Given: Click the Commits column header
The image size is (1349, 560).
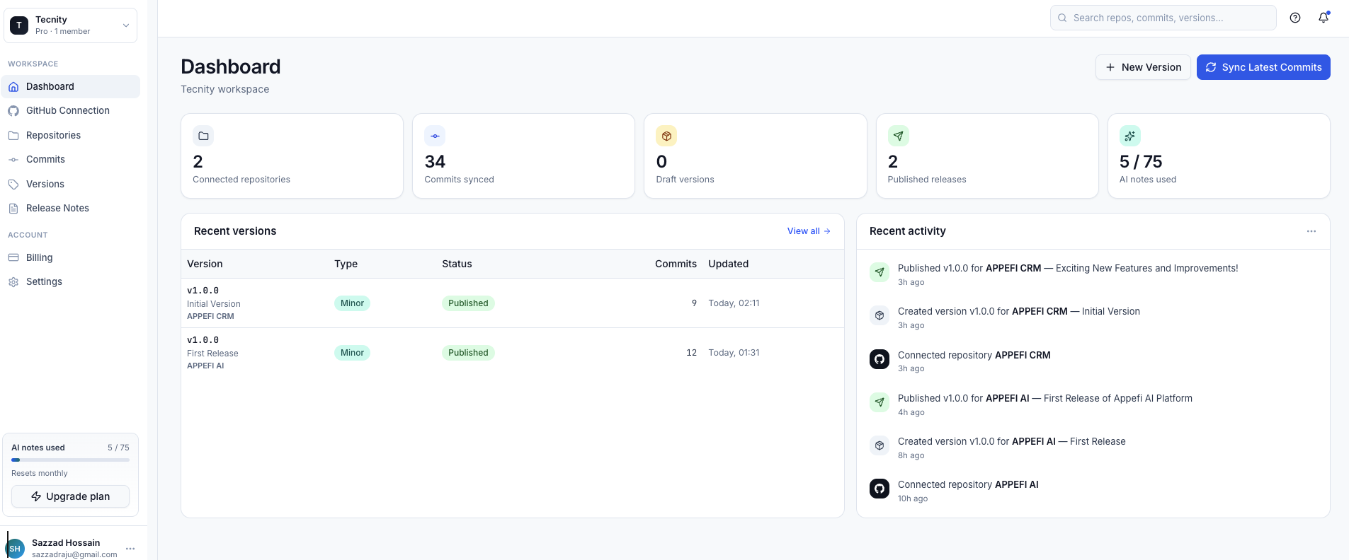Looking at the screenshot, I should 676,264.
